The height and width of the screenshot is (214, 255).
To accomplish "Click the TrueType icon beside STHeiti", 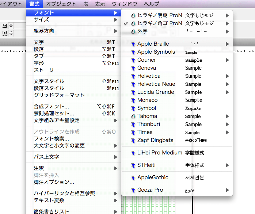I will [133, 165].
